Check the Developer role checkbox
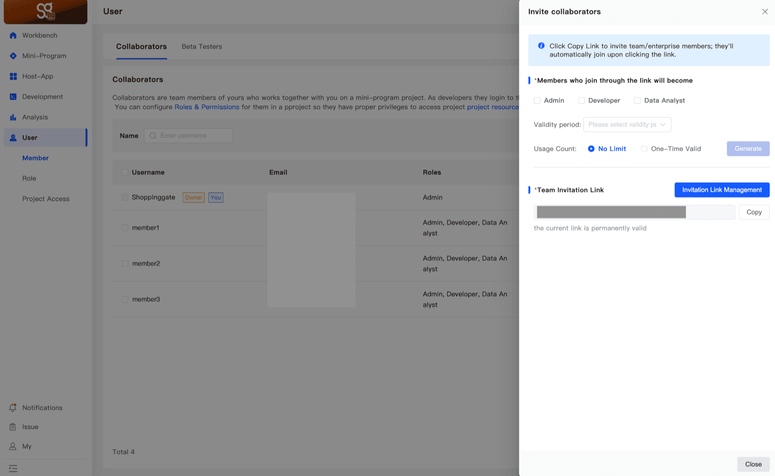This screenshot has width=775, height=476. [581, 100]
